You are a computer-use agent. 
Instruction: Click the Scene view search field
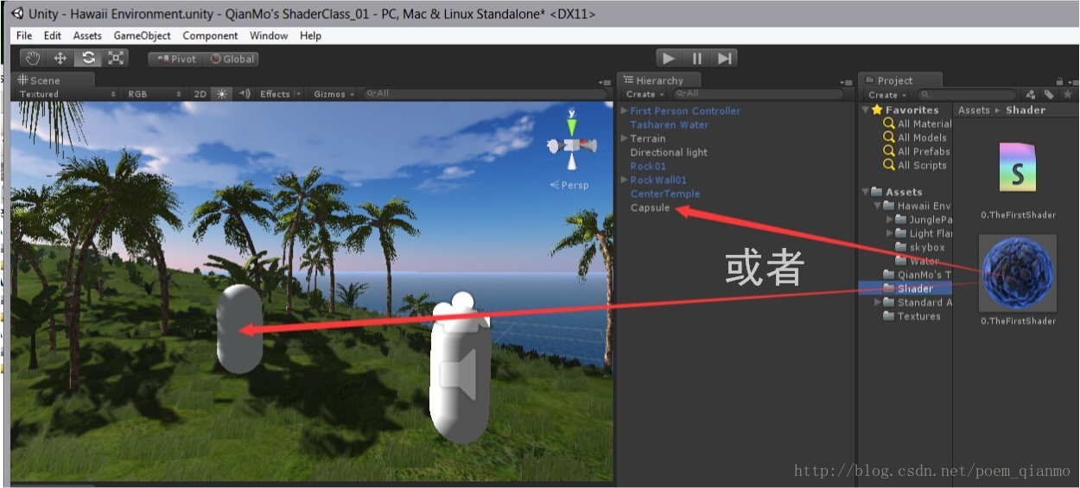click(484, 94)
